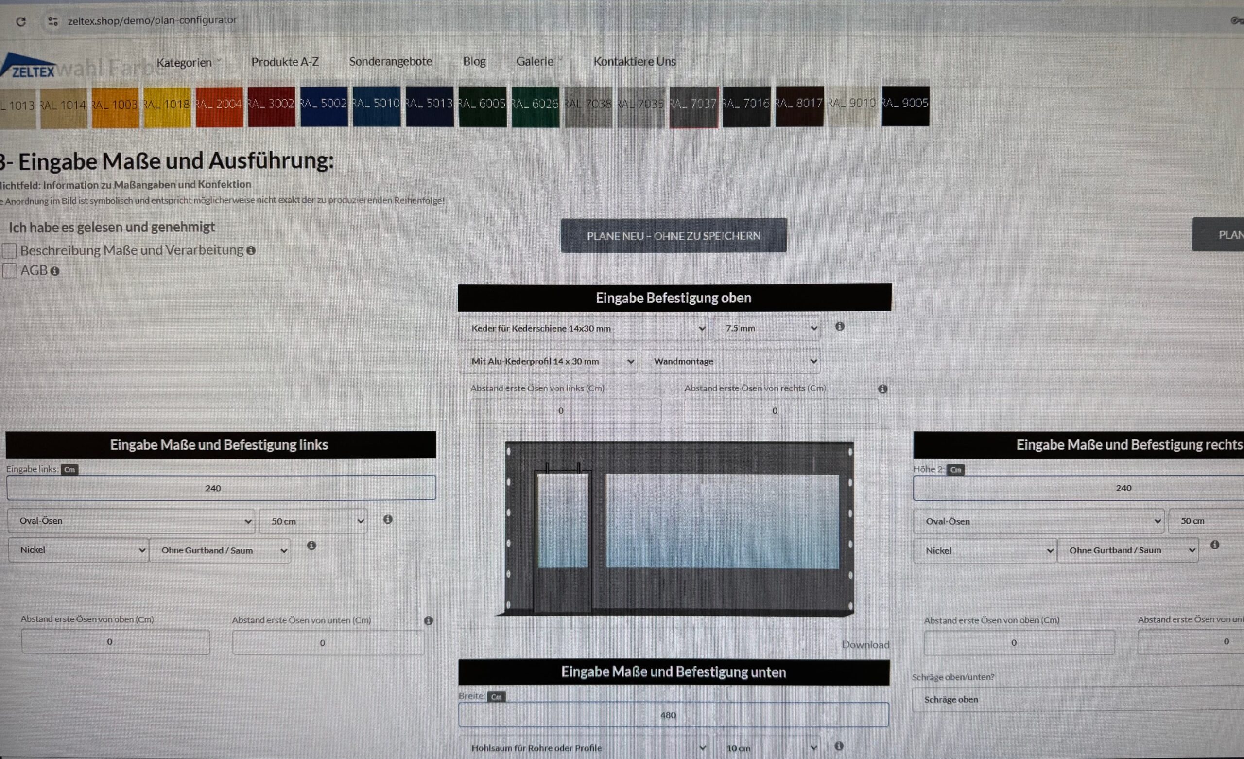Viewport: 1244px width, 759px height.
Task: Click info icon next to AGB
Action: point(55,271)
